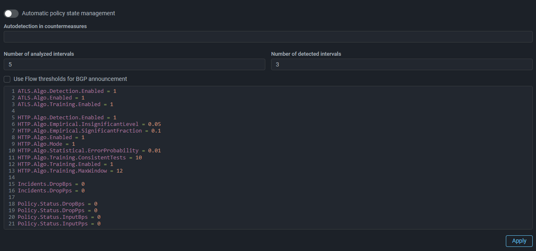Place cursor on ATLS.Algo.Training.Enabled line
Screen dimensions: 536x251
pos(65,104)
